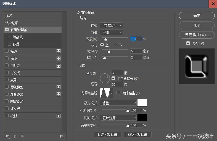The width and height of the screenshot is (217, 141).
Task: Click the 确定 button
Action: pyautogui.click(x=197, y=16)
